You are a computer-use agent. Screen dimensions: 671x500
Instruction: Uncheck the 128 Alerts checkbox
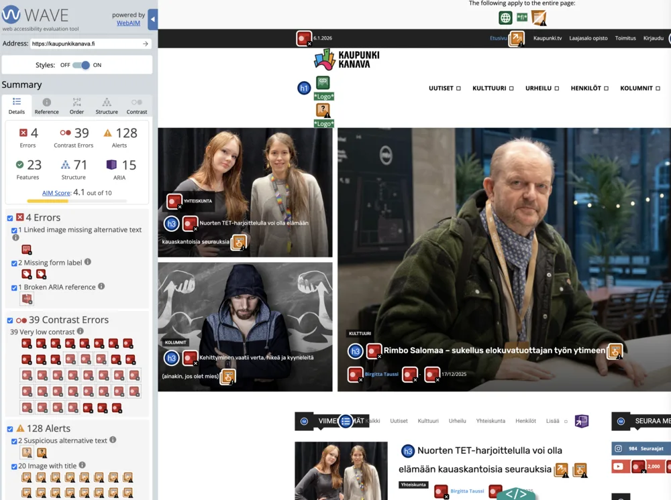(10, 429)
